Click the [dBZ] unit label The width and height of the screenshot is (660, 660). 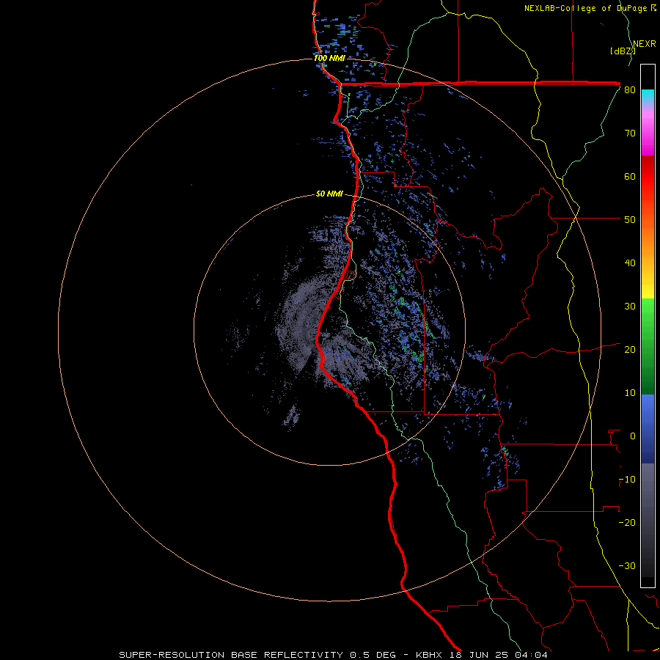(623, 51)
